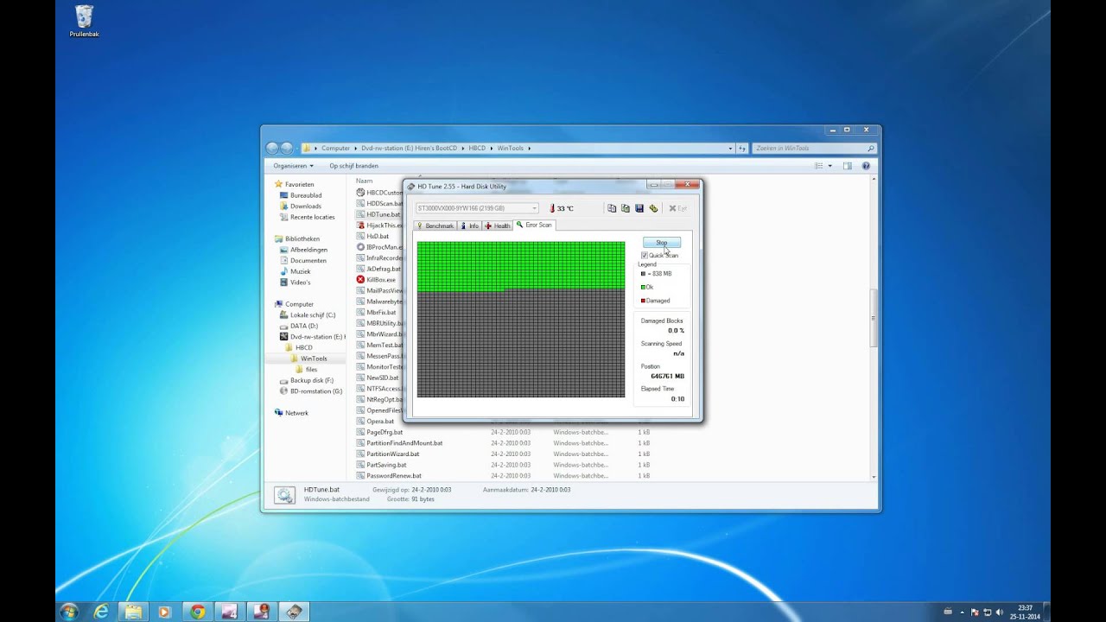Click the change view icon in Explorer
Screen dimensions: 1106x622
[x=819, y=166]
